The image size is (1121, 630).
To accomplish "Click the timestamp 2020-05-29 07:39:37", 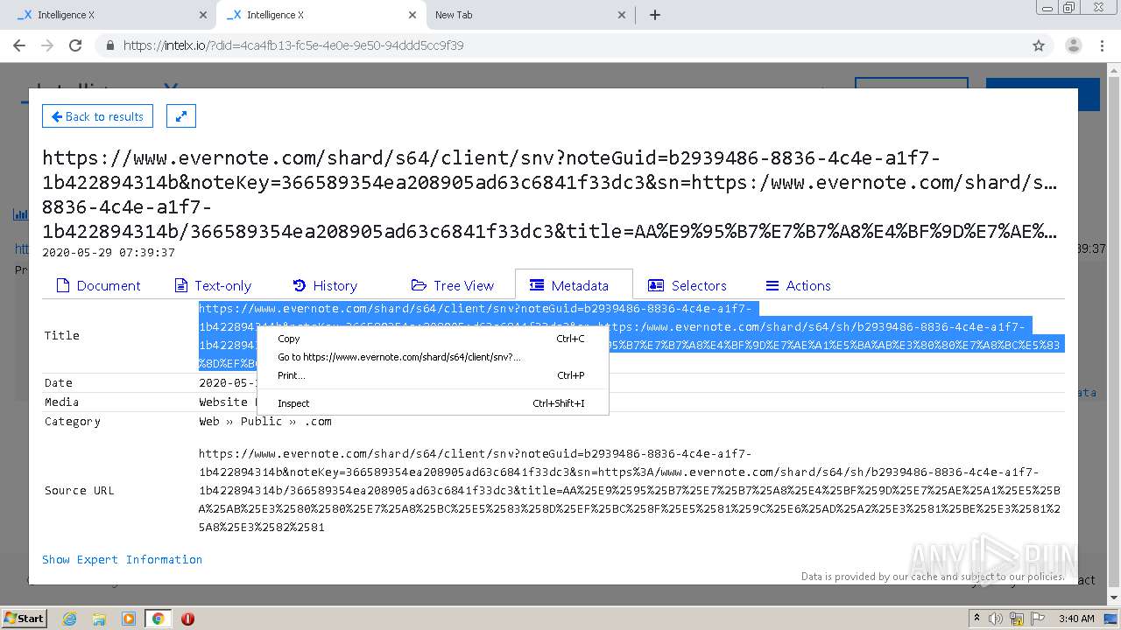I will 109,252.
